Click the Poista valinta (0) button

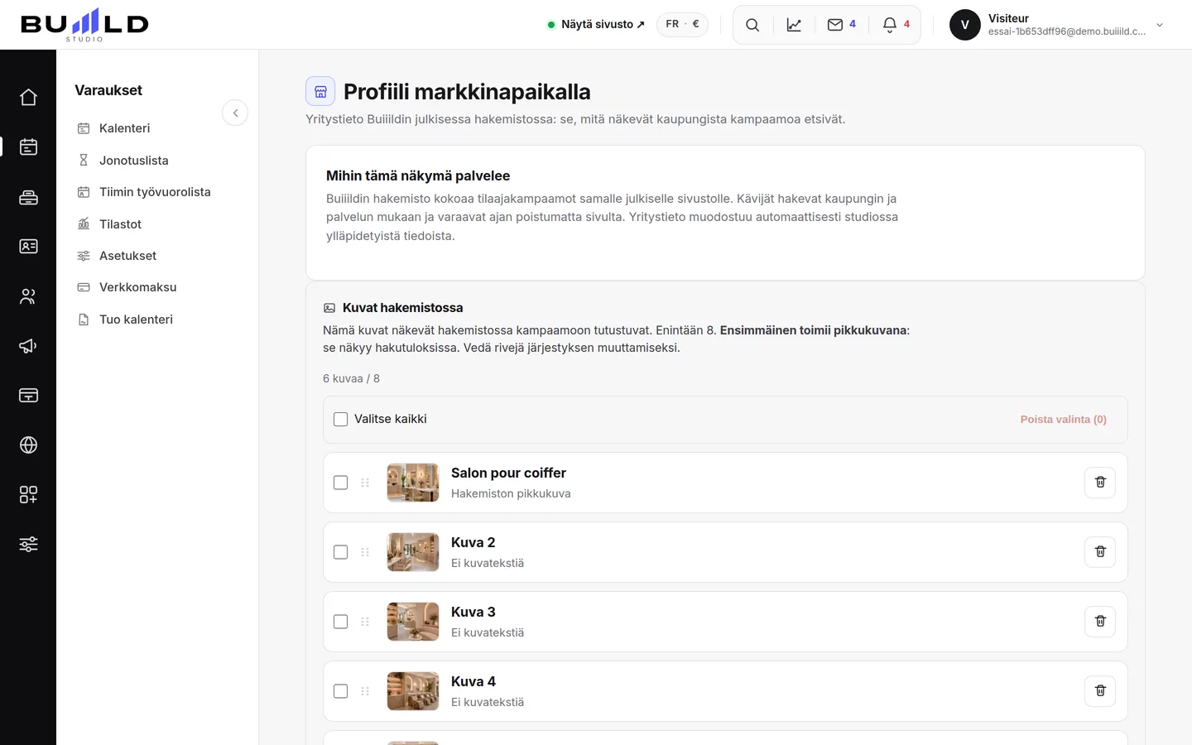click(1063, 420)
